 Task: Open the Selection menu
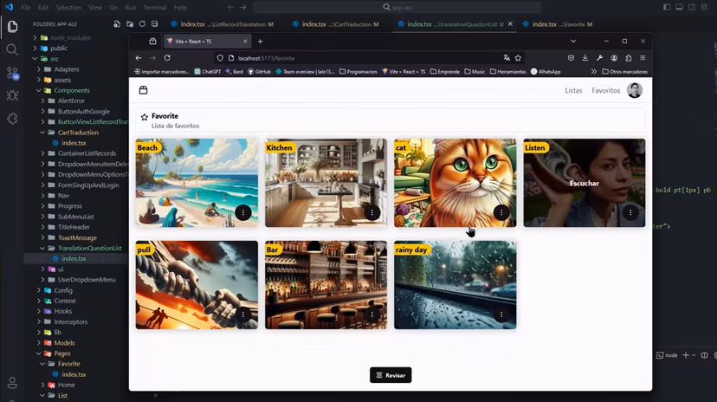coord(68,7)
